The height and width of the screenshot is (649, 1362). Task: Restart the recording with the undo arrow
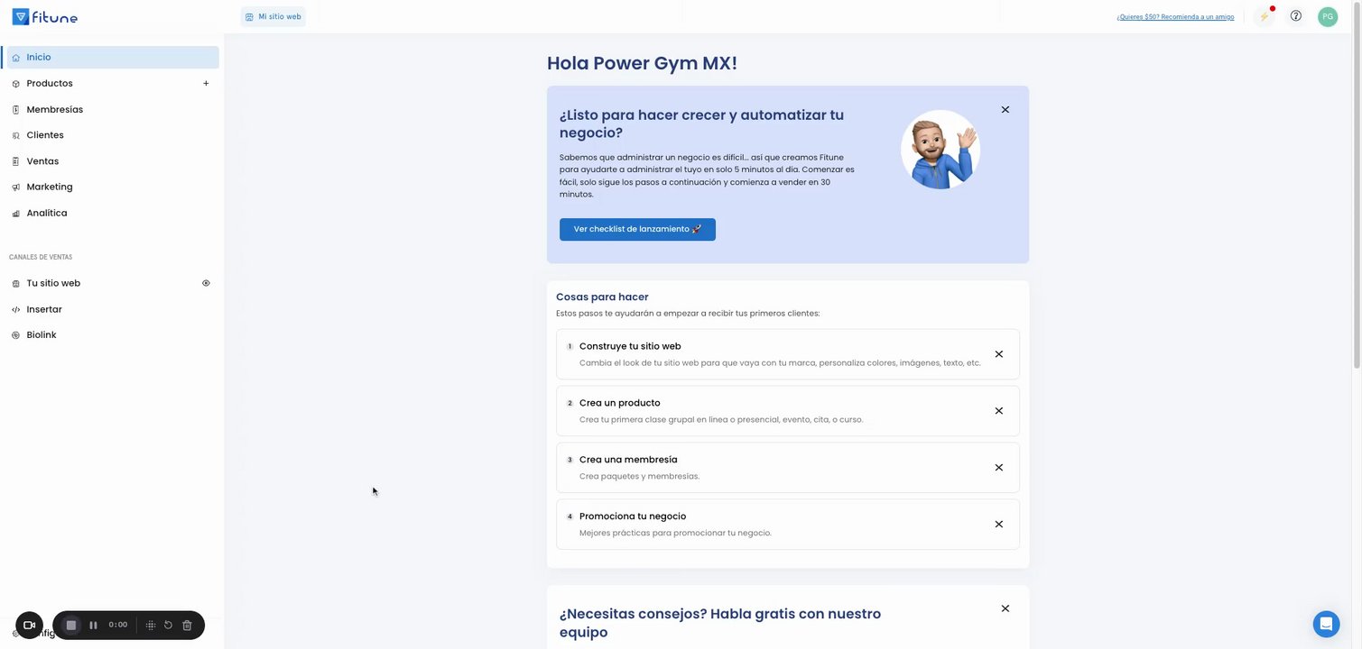pyautogui.click(x=168, y=626)
